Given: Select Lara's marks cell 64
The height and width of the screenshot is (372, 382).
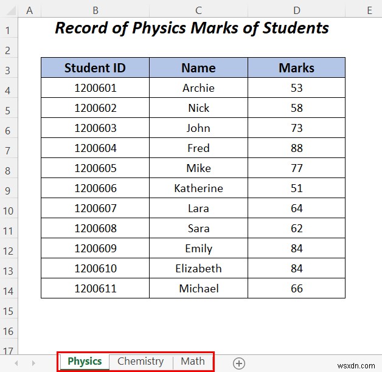Looking at the screenshot, I should [x=296, y=208].
